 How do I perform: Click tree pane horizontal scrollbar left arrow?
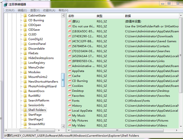(x=6, y=130)
